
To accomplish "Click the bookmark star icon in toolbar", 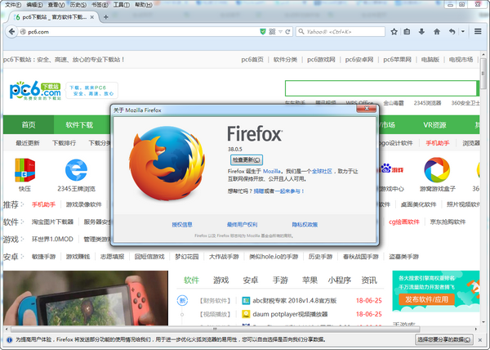I will click(x=393, y=32).
